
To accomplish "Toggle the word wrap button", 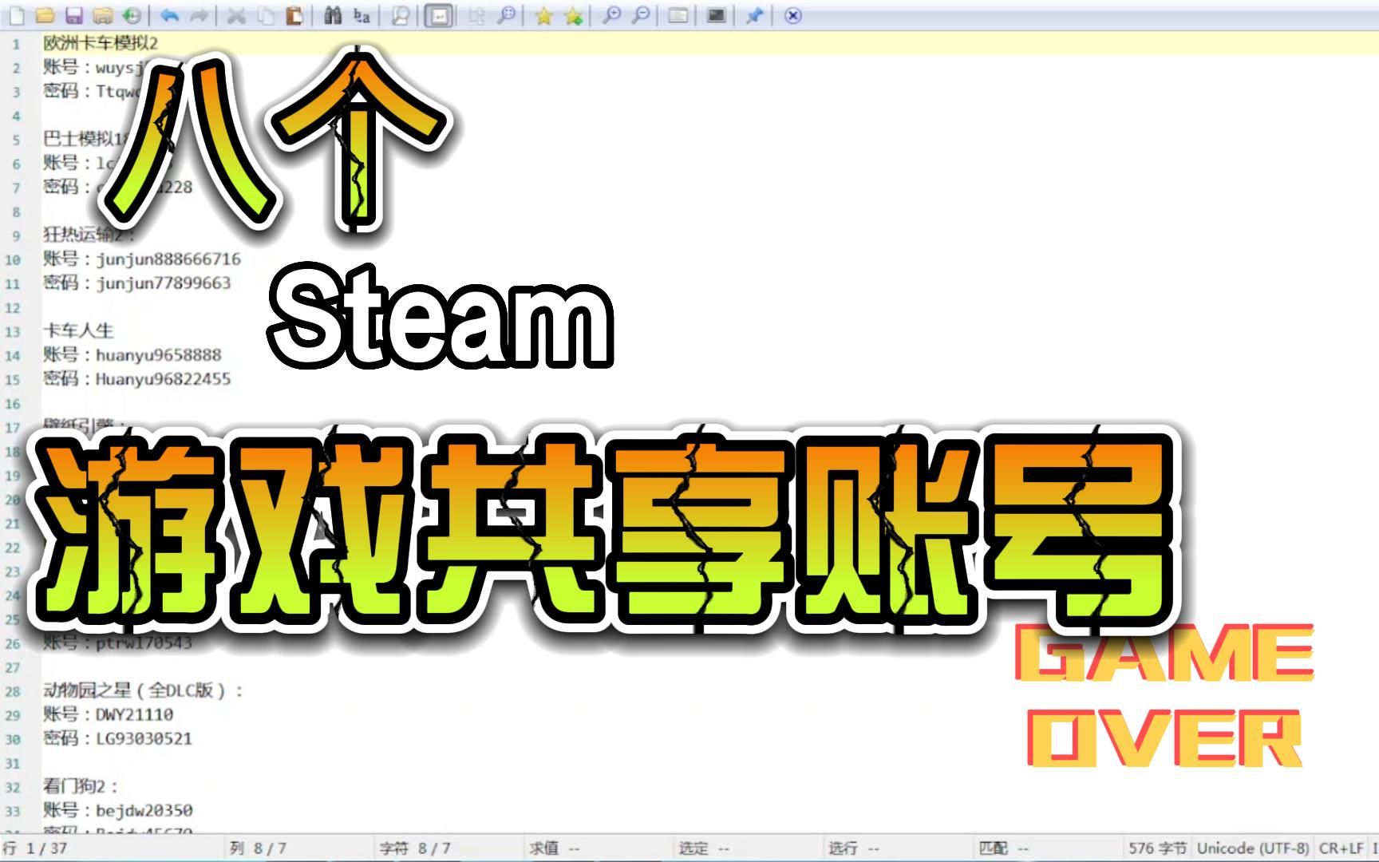I will [x=439, y=15].
